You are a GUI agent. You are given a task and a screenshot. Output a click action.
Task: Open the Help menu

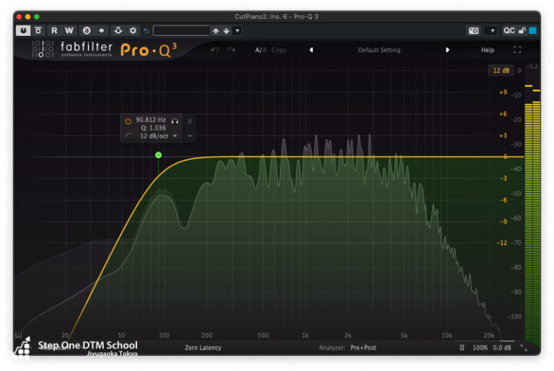[488, 50]
